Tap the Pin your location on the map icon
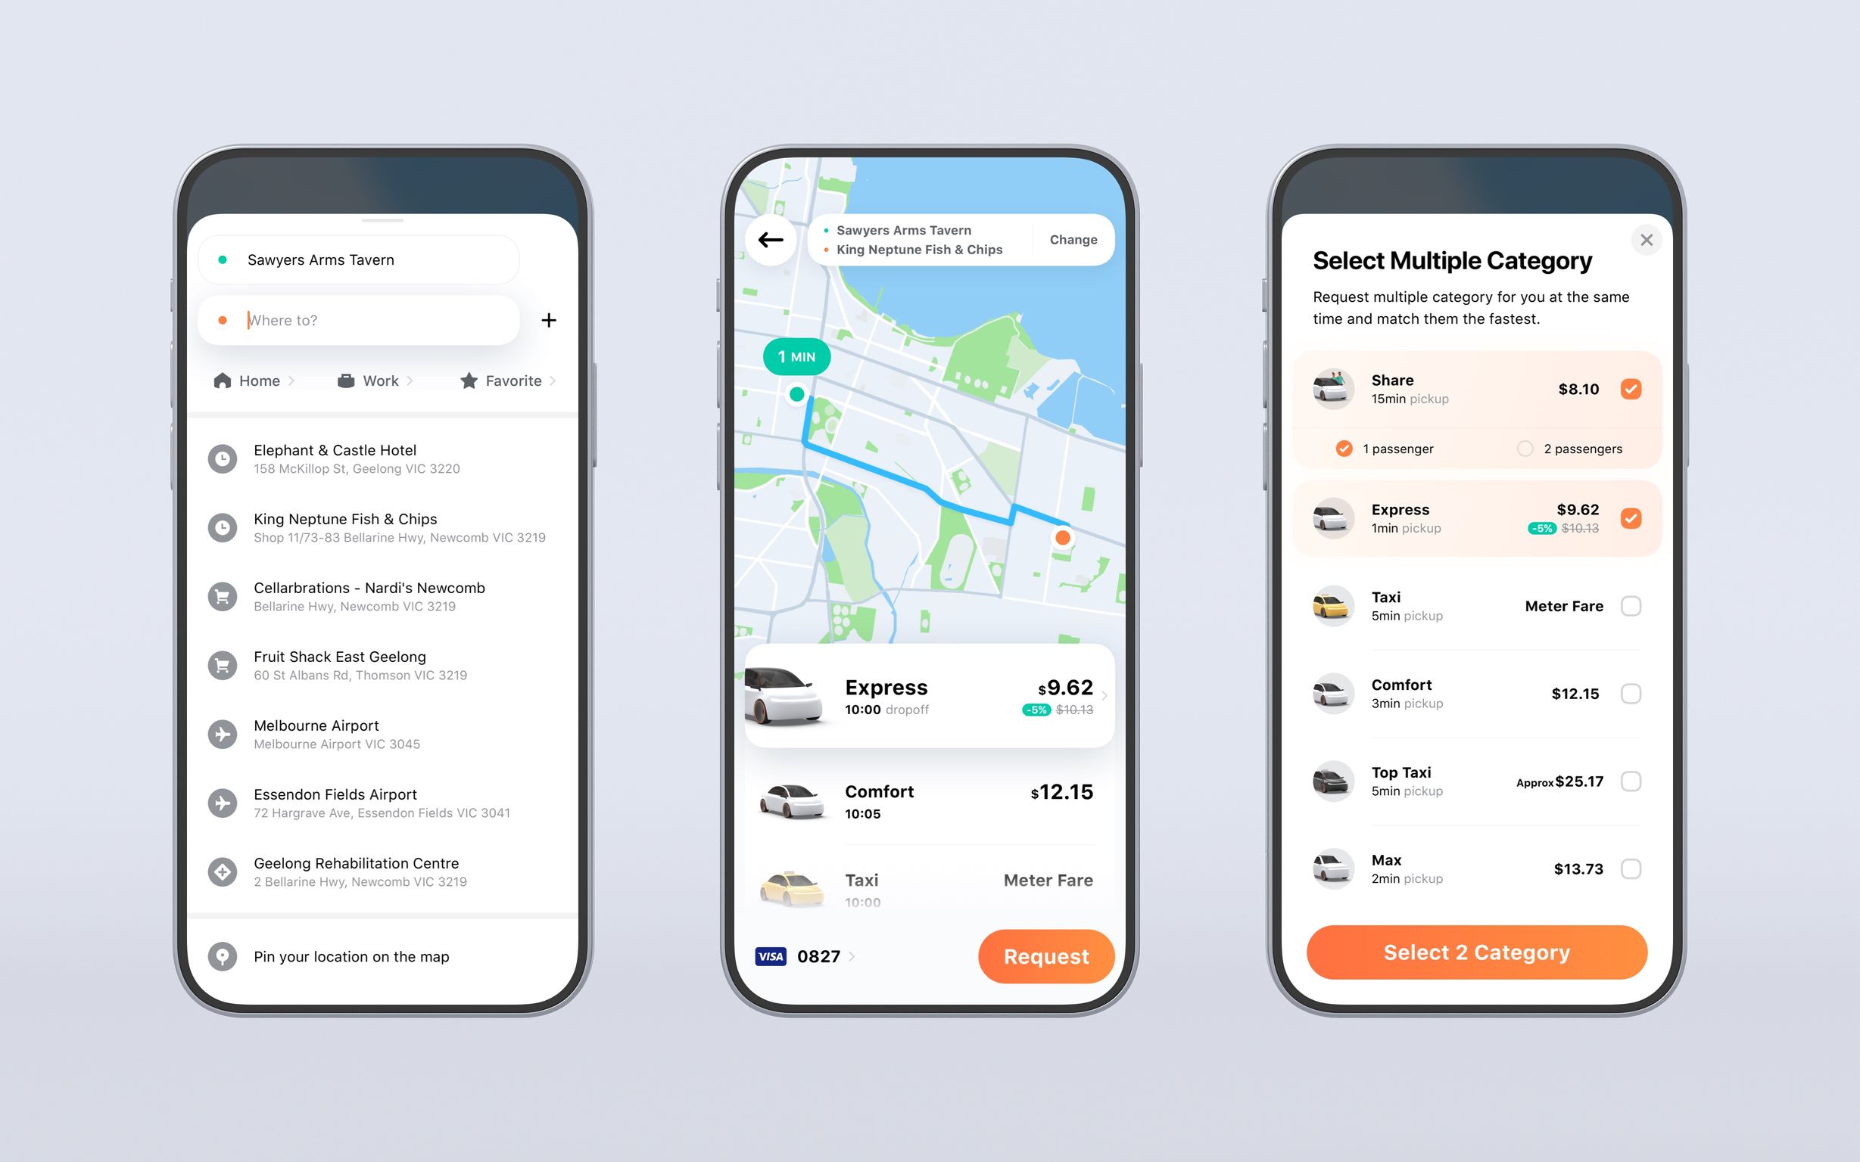This screenshot has height=1162, width=1860. pos(223,955)
